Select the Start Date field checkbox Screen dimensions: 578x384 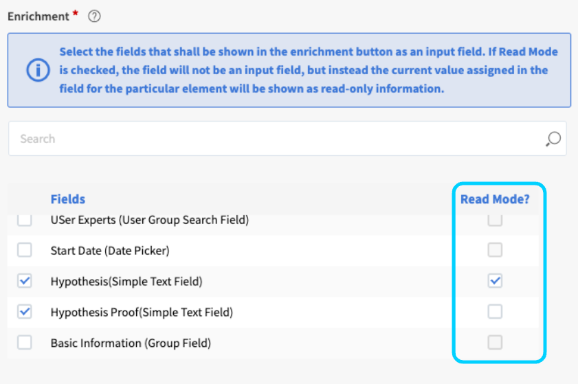(x=25, y=250)
